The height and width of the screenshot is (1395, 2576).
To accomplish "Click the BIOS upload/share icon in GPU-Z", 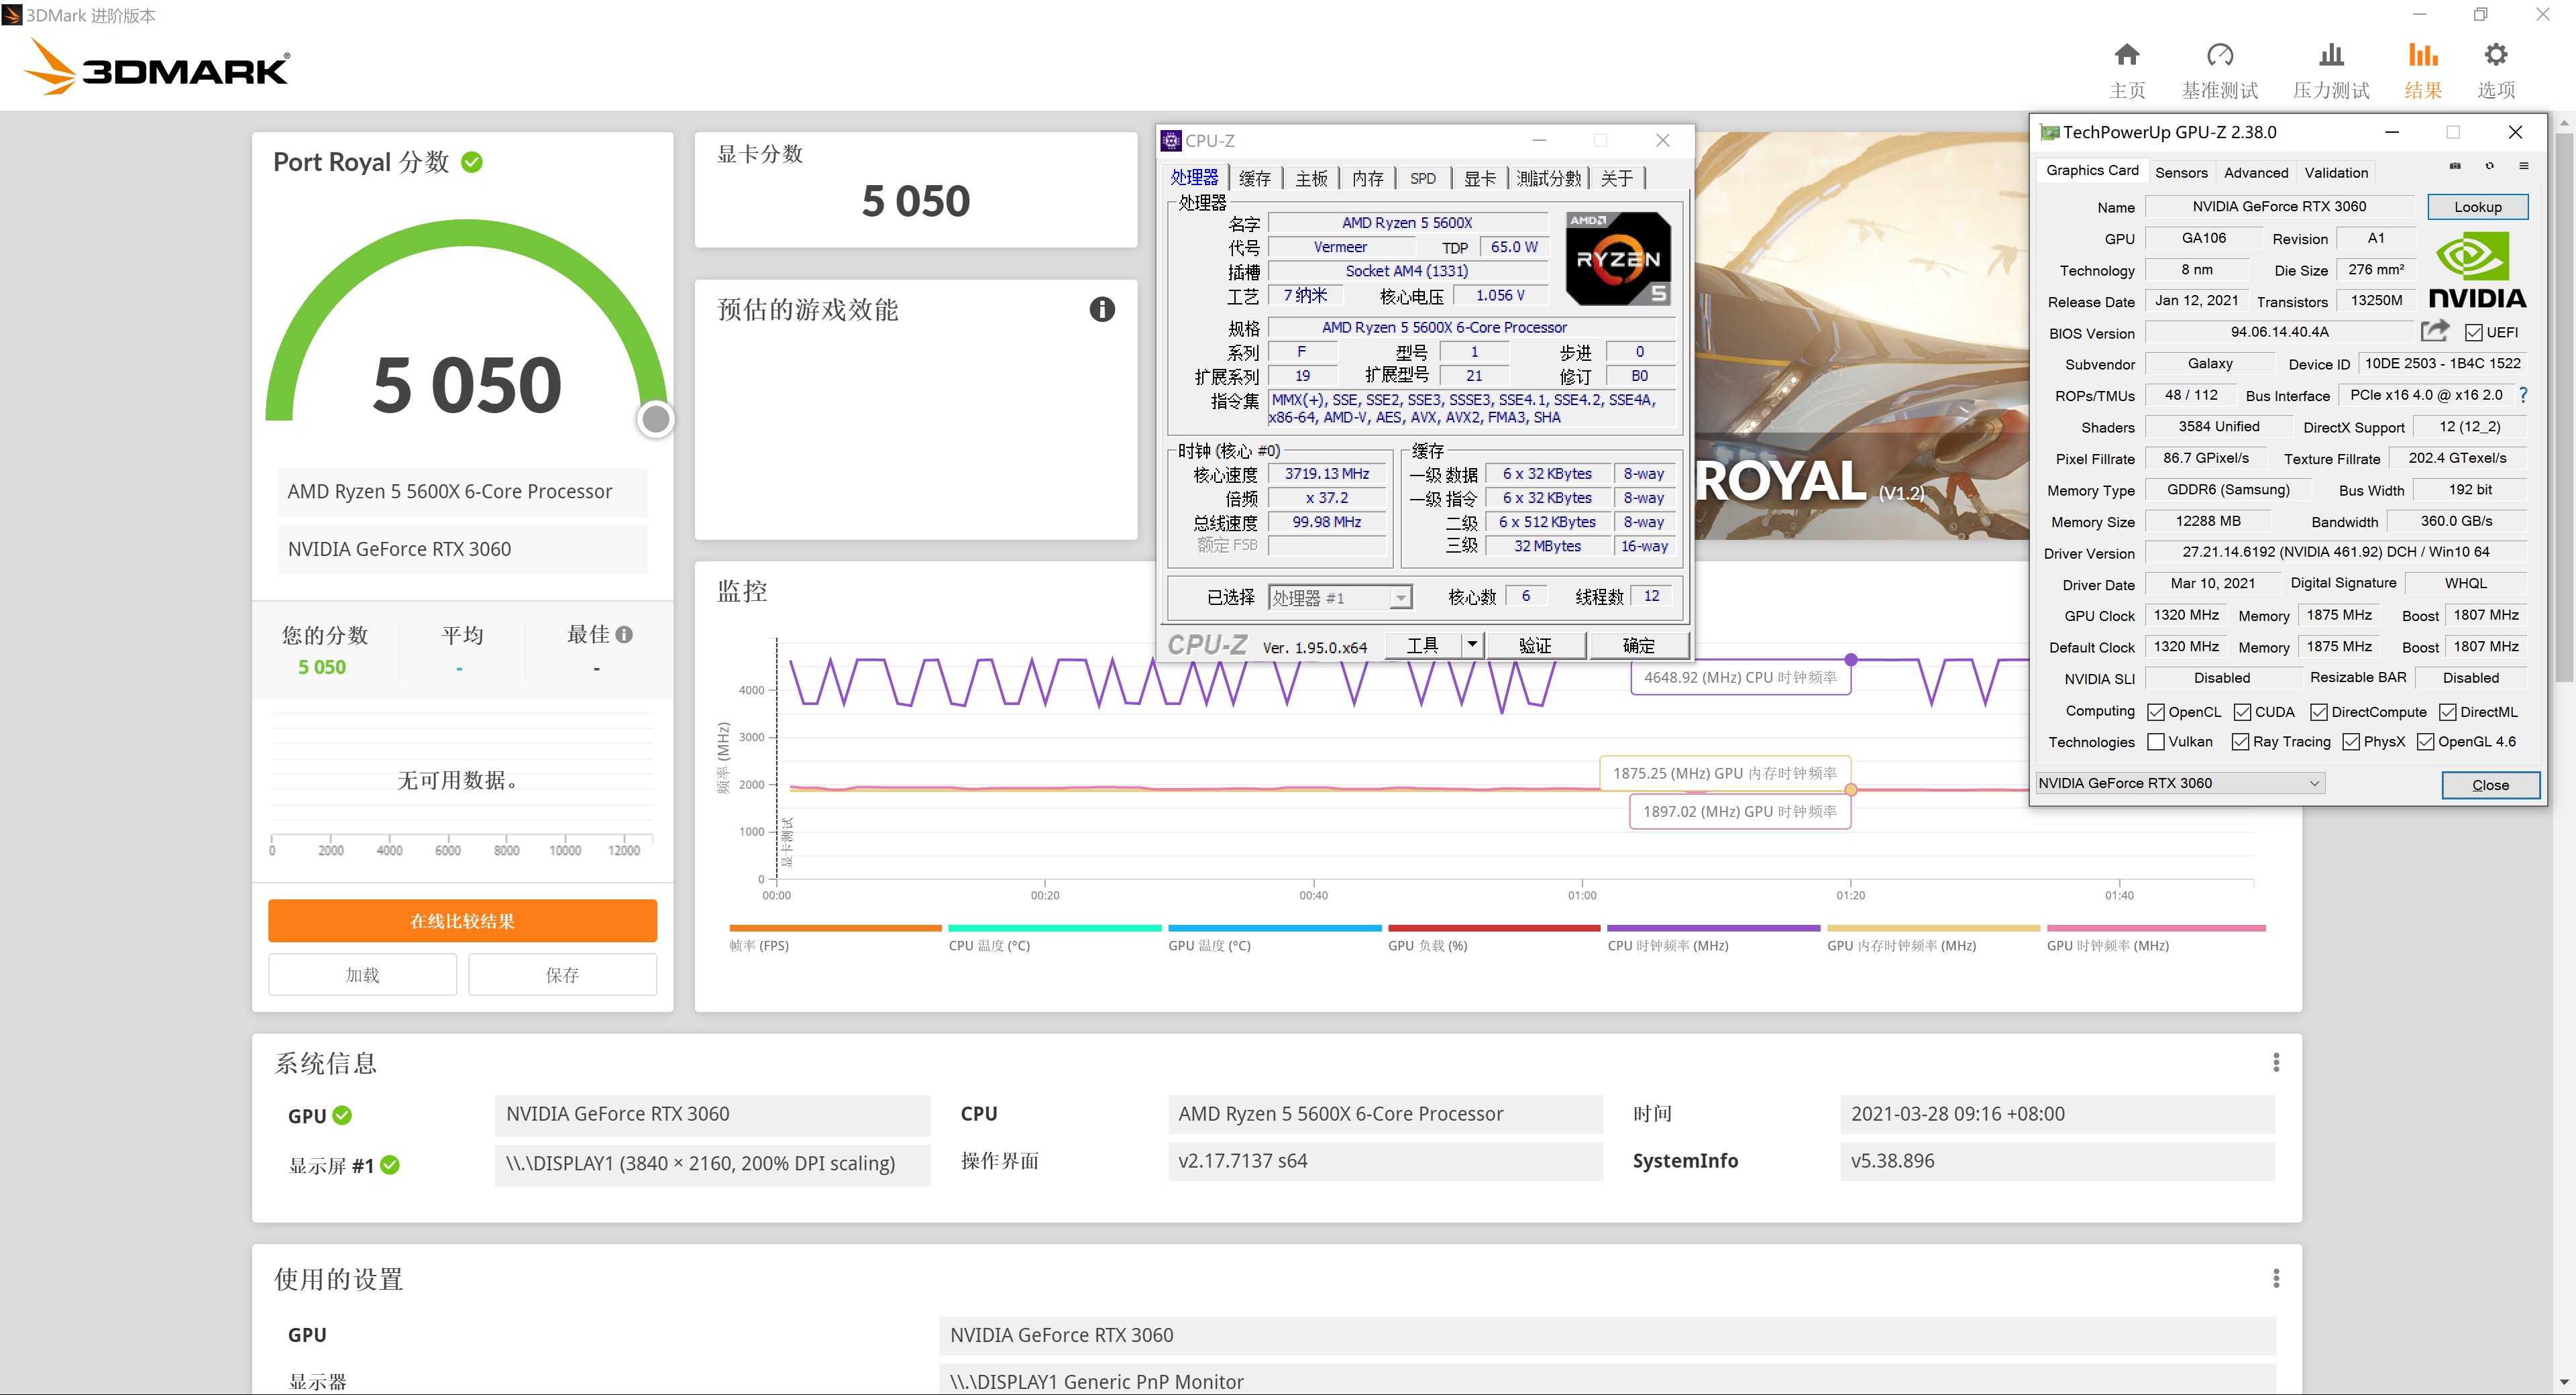I will tap(2434, 331).
